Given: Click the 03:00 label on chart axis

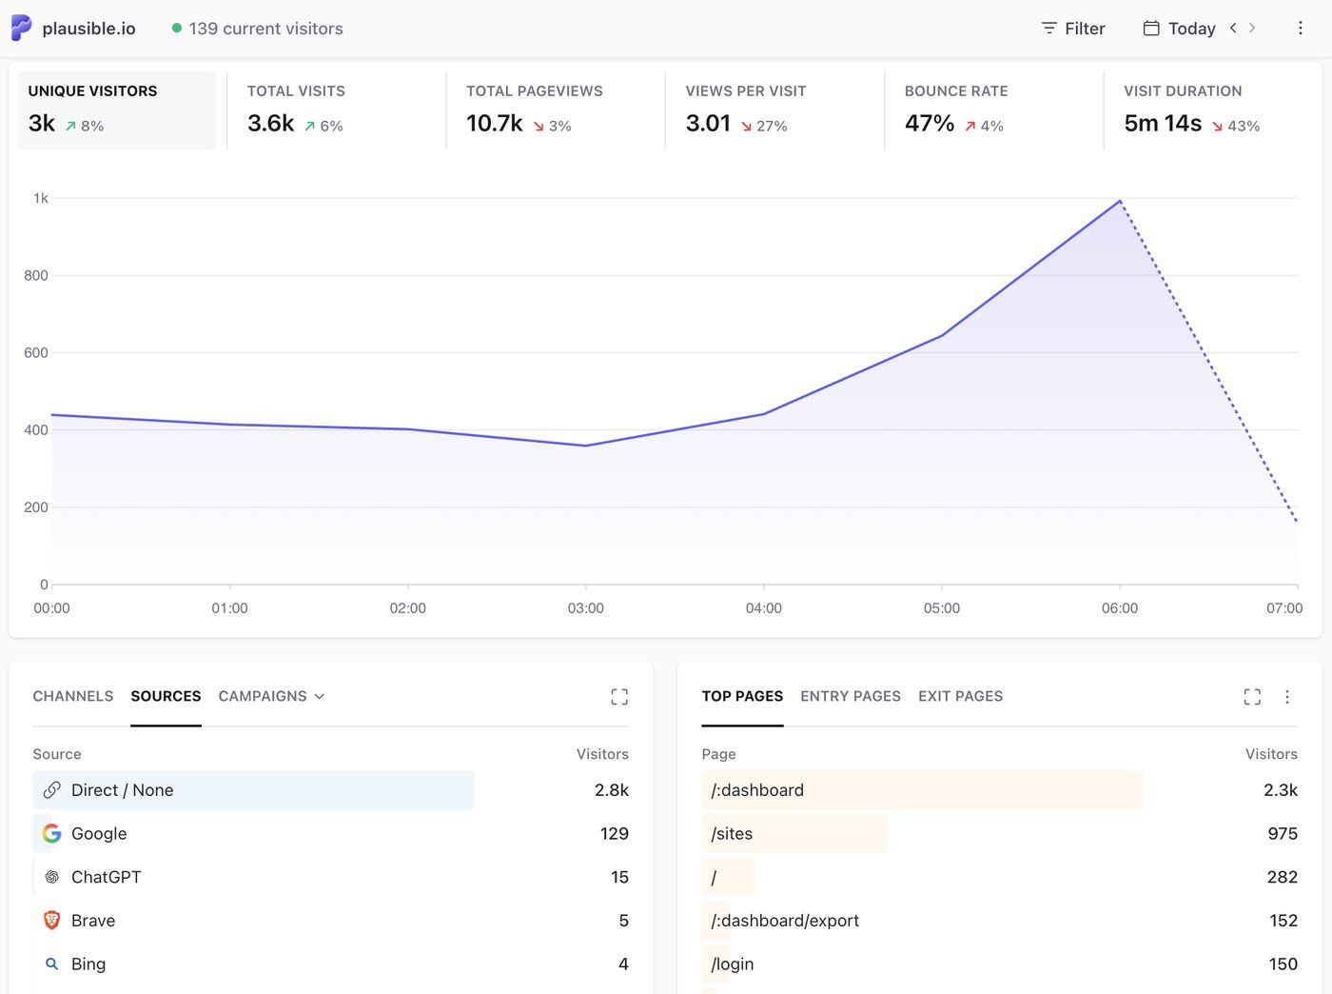Looking at the screenshot, I should tap(585, 608).
